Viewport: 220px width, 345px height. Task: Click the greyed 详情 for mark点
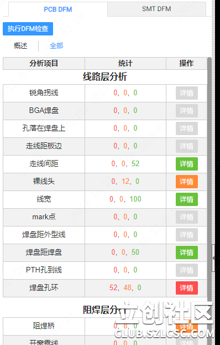[x=187, y=217]
